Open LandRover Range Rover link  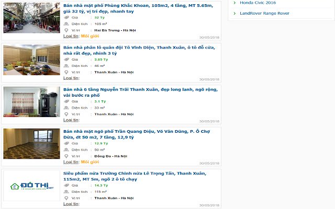coord(264,13)
